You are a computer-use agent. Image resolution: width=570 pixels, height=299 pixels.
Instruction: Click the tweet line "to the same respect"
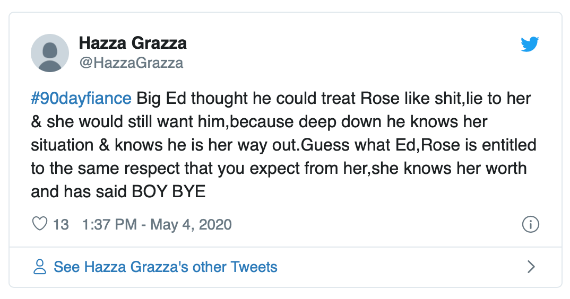(278, 169)
